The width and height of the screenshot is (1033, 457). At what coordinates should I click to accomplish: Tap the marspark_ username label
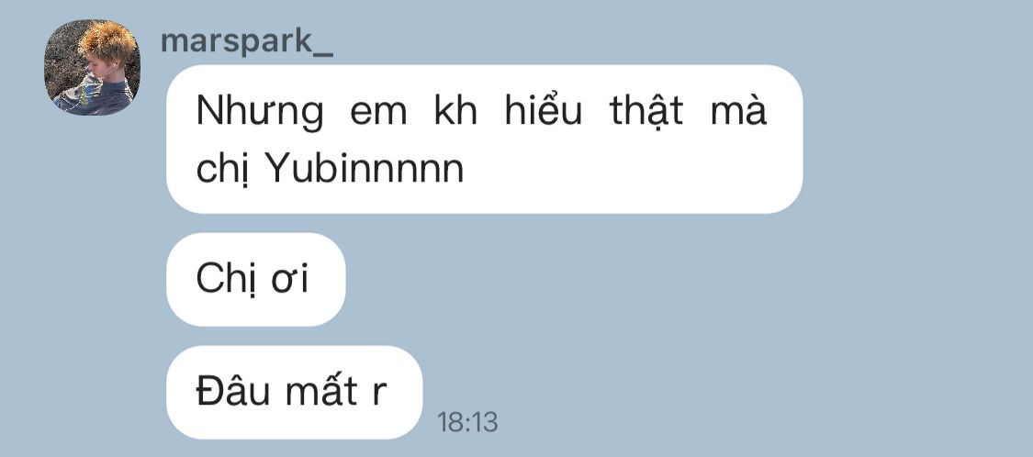[246, 40]
